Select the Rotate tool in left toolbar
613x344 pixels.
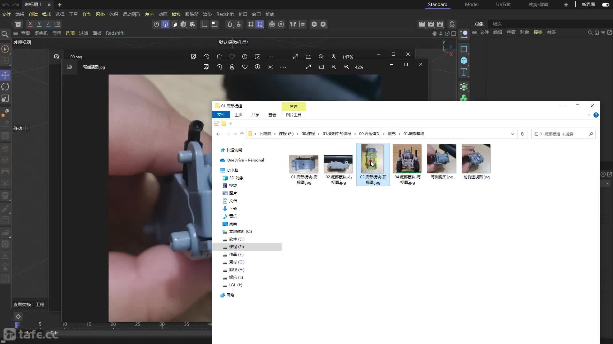5,87
